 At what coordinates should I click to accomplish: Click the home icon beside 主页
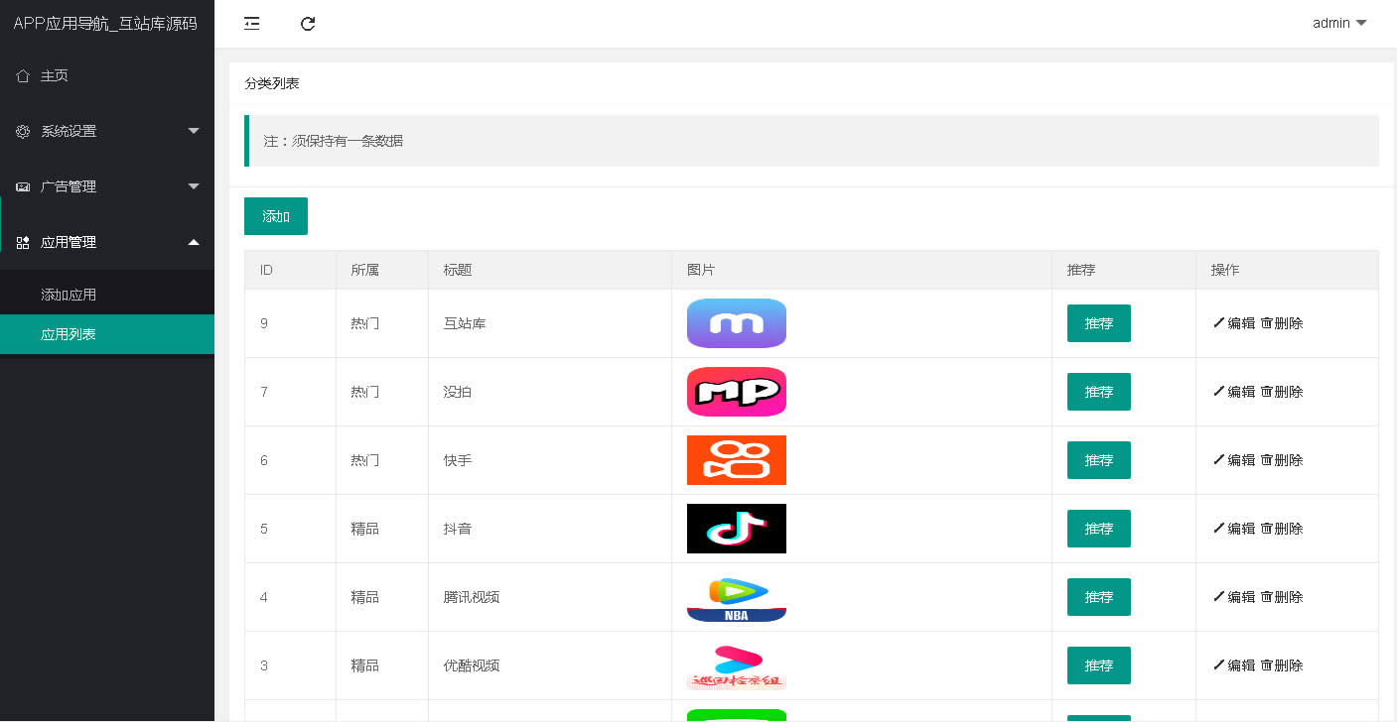(23, 75)
